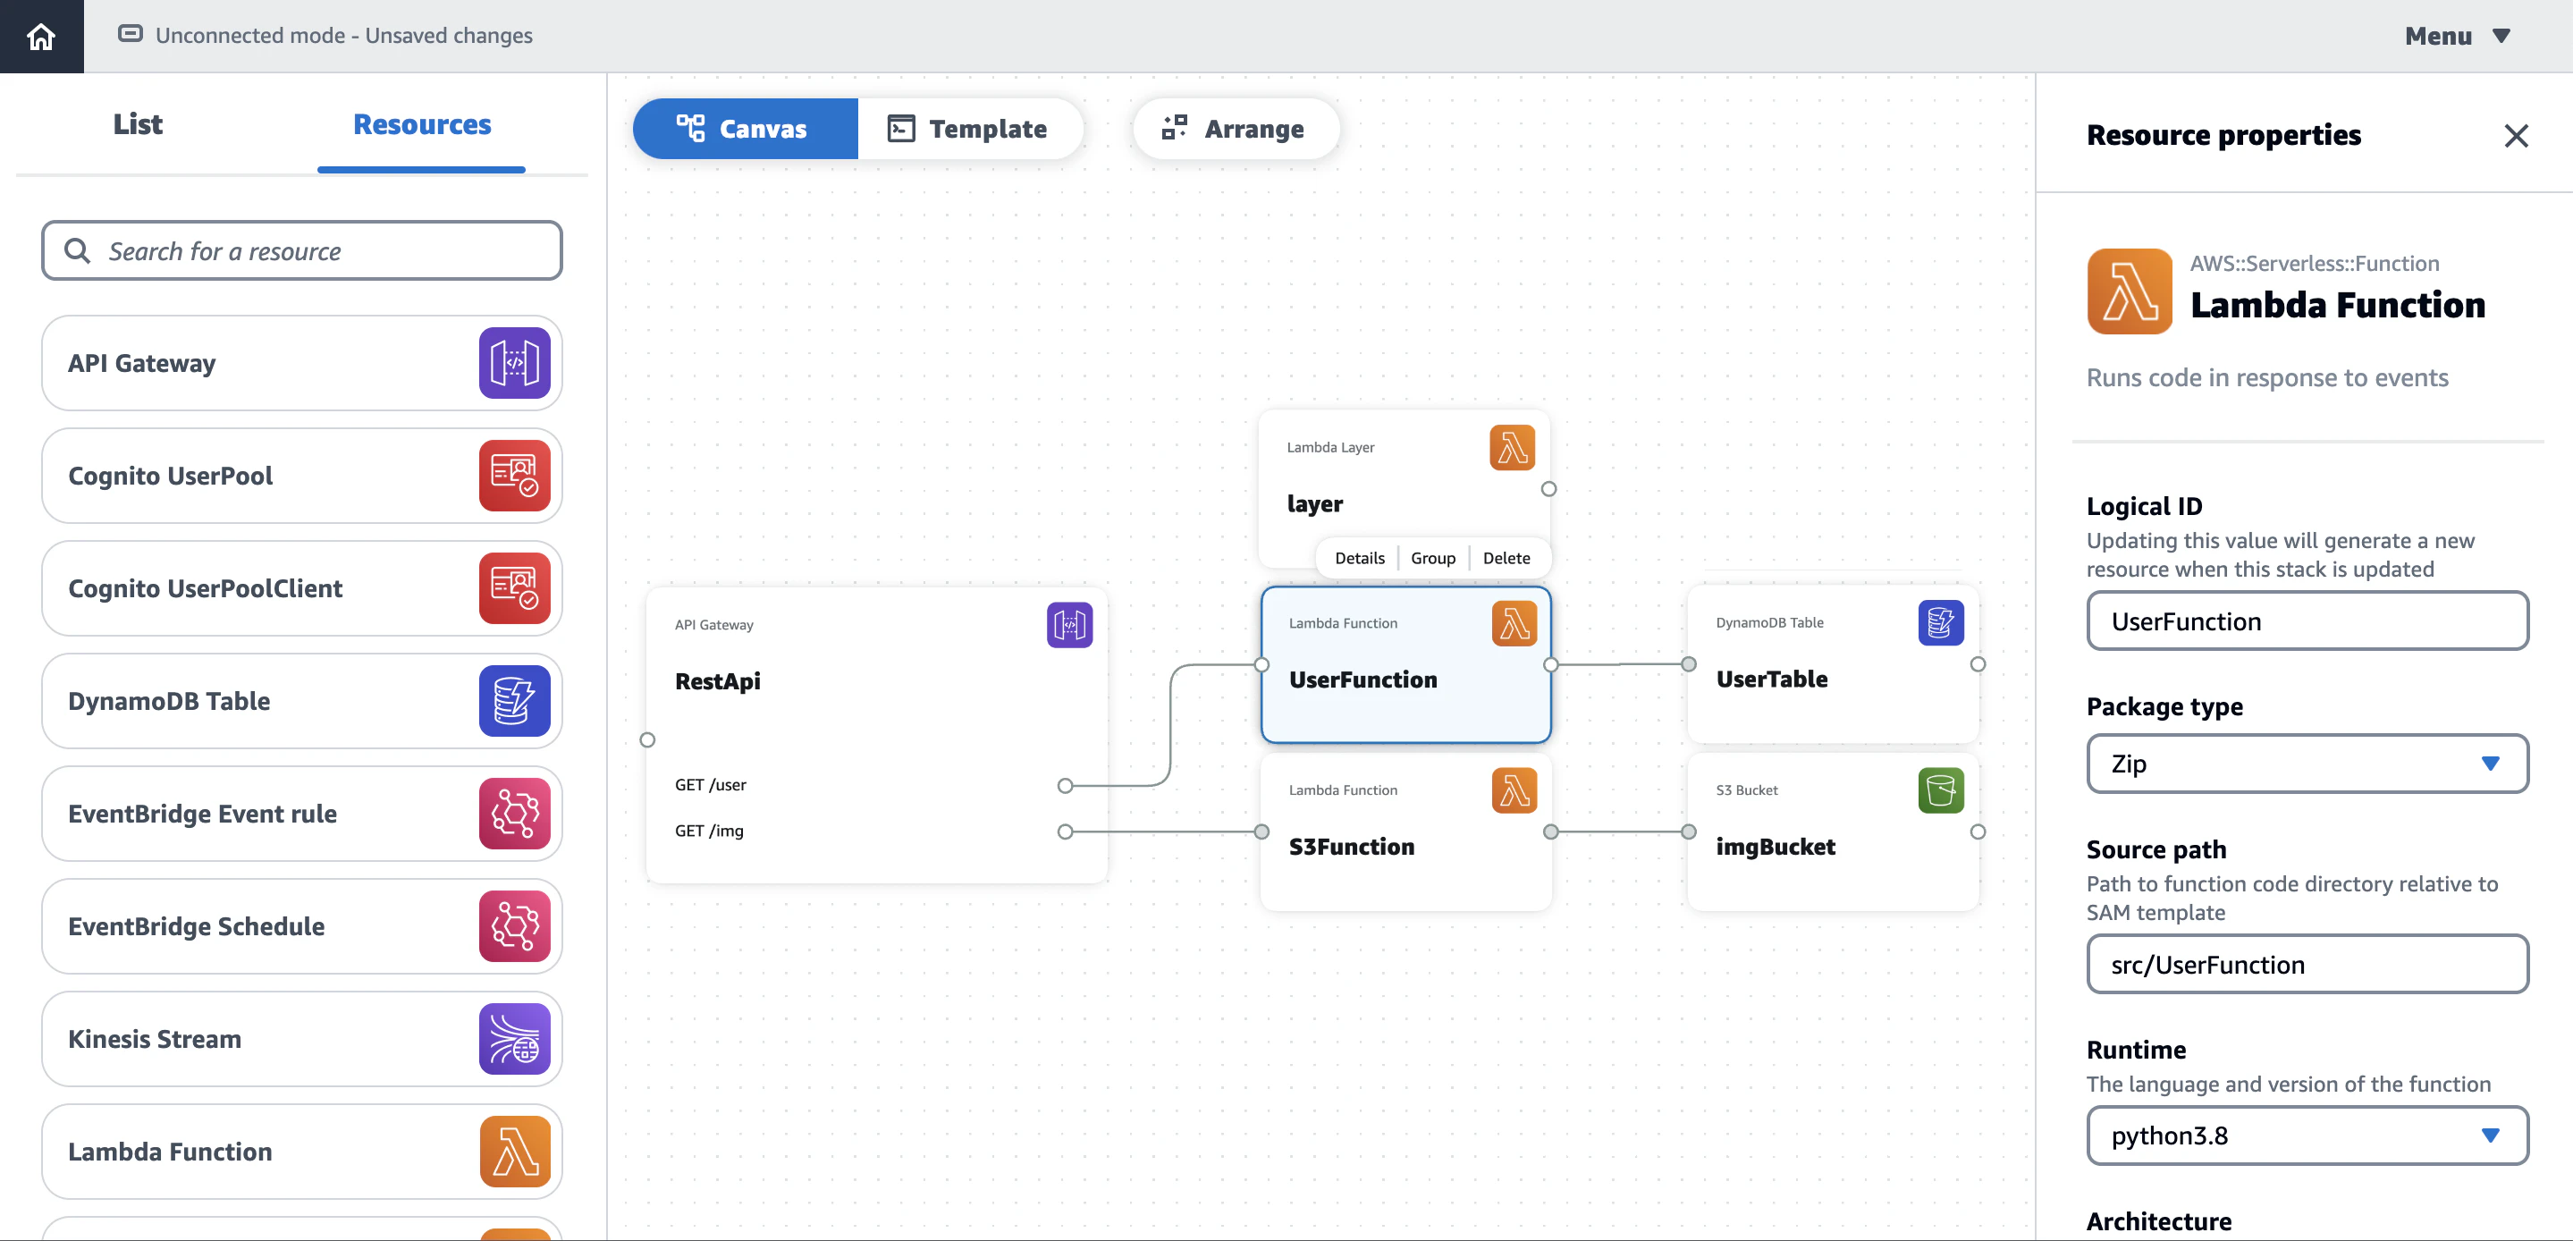Click the Cognito UserPool palette icon
The image size is (2573, 1241).
[x=514, y=476]
